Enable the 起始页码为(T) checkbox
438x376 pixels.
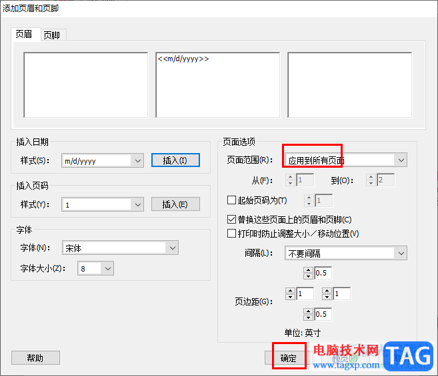coord(231,200)
